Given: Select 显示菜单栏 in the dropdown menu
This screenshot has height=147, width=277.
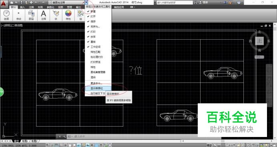Looking at the screenshot, I should point(98,89).
